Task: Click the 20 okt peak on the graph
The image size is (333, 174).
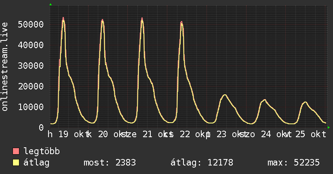Action: click(102, 21)
